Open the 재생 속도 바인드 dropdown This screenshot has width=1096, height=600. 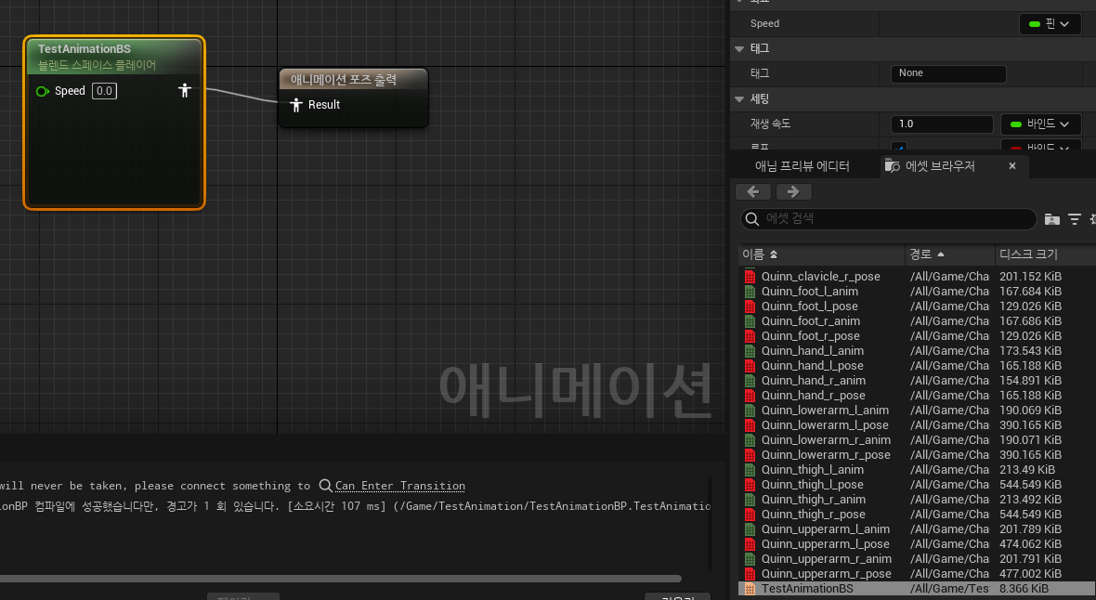1041,124
